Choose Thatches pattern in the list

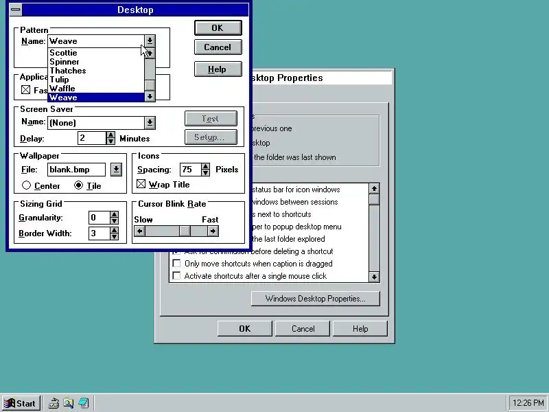(x=96, y=71)
